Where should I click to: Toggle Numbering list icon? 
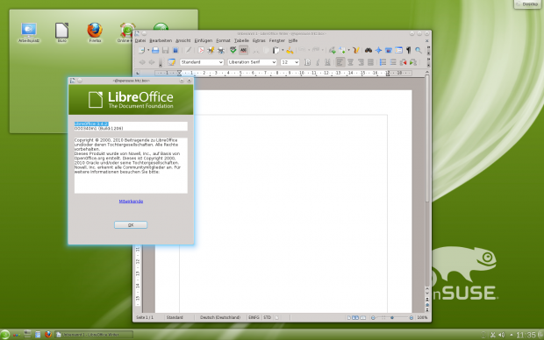(383, 62)
